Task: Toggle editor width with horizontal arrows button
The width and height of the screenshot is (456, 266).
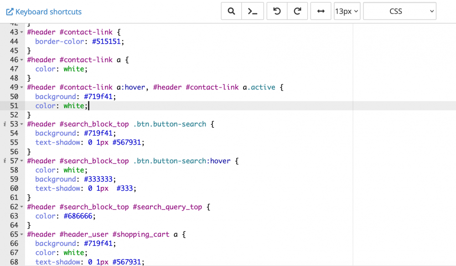Action: pos(321,11)
